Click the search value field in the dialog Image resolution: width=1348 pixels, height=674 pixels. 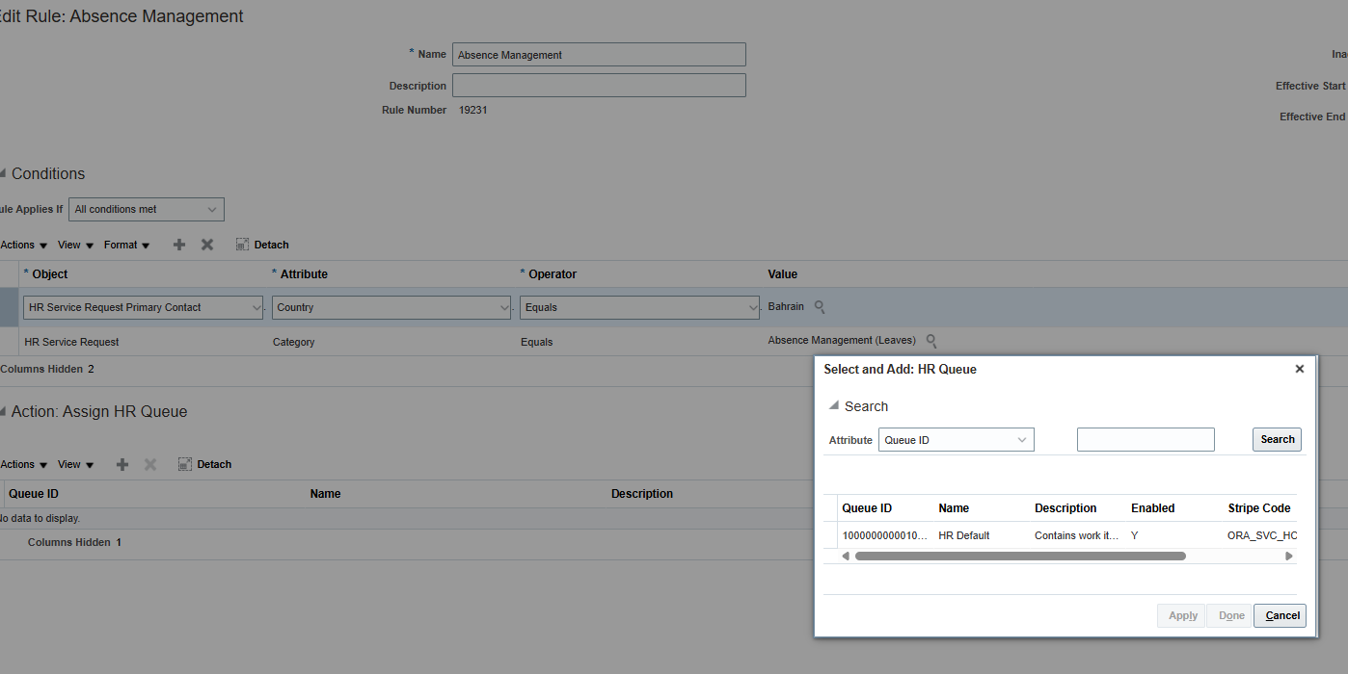1146,439
